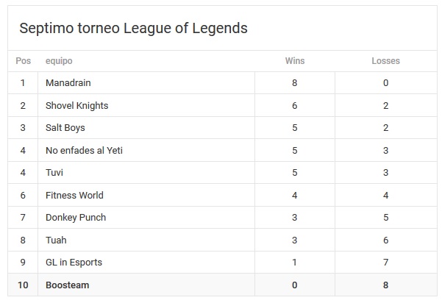Select position number 10 cell

tap(23, 285)
